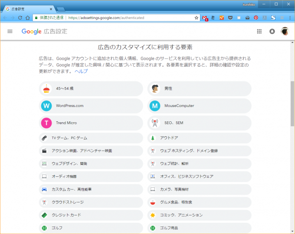Open the 男性 gender setting
Viewport: 295px width, 234px height.
tap(200, 88)
